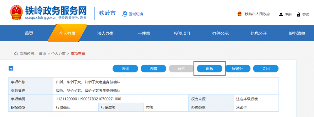Image resolution: width=314 pixels, height=117 pixels.
Task: Click the 业务名称 label cell
Action: [31, 90]
